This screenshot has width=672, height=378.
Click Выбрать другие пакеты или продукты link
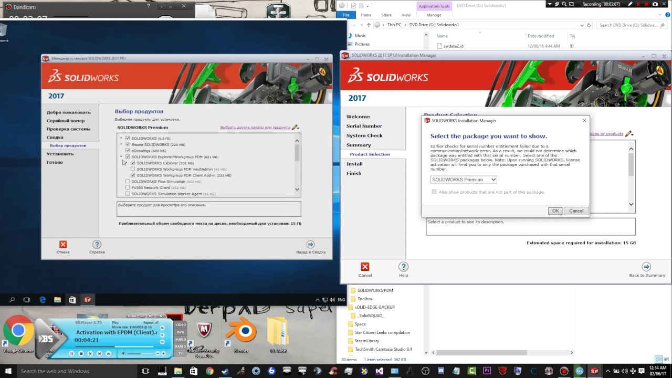[x=255, y=128]
